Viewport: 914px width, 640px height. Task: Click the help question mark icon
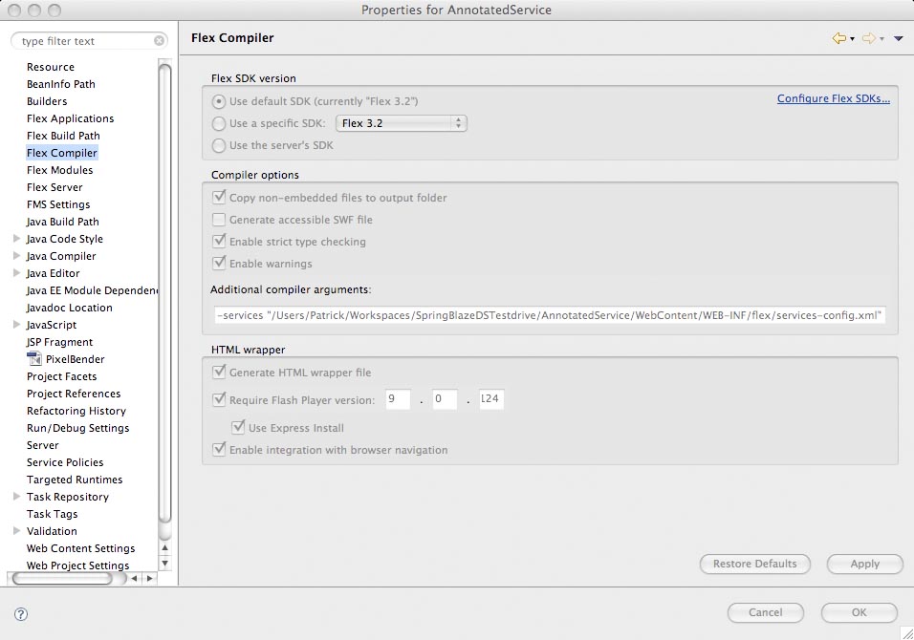pos(21,614)
